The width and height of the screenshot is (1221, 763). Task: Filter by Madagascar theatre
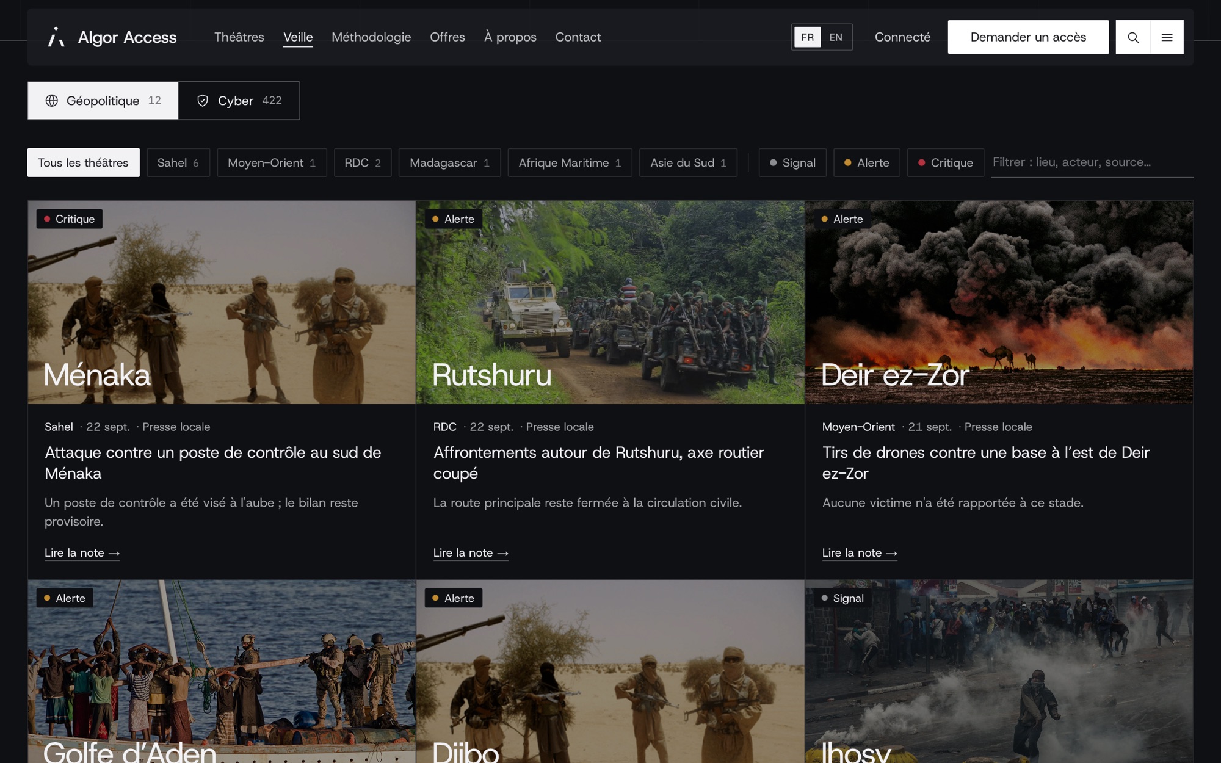point(449,162)
